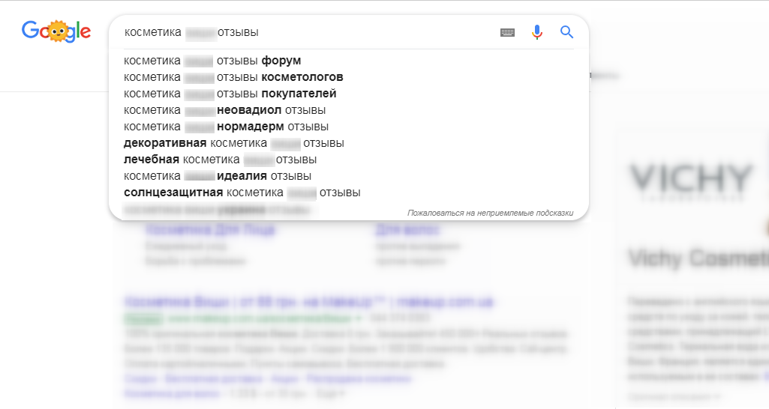Image resolution: width=769 pixels, height=409 pixels.
Task: Open the blurred 'Косметика Для Лица' sitelink
Action: (210, 229)
